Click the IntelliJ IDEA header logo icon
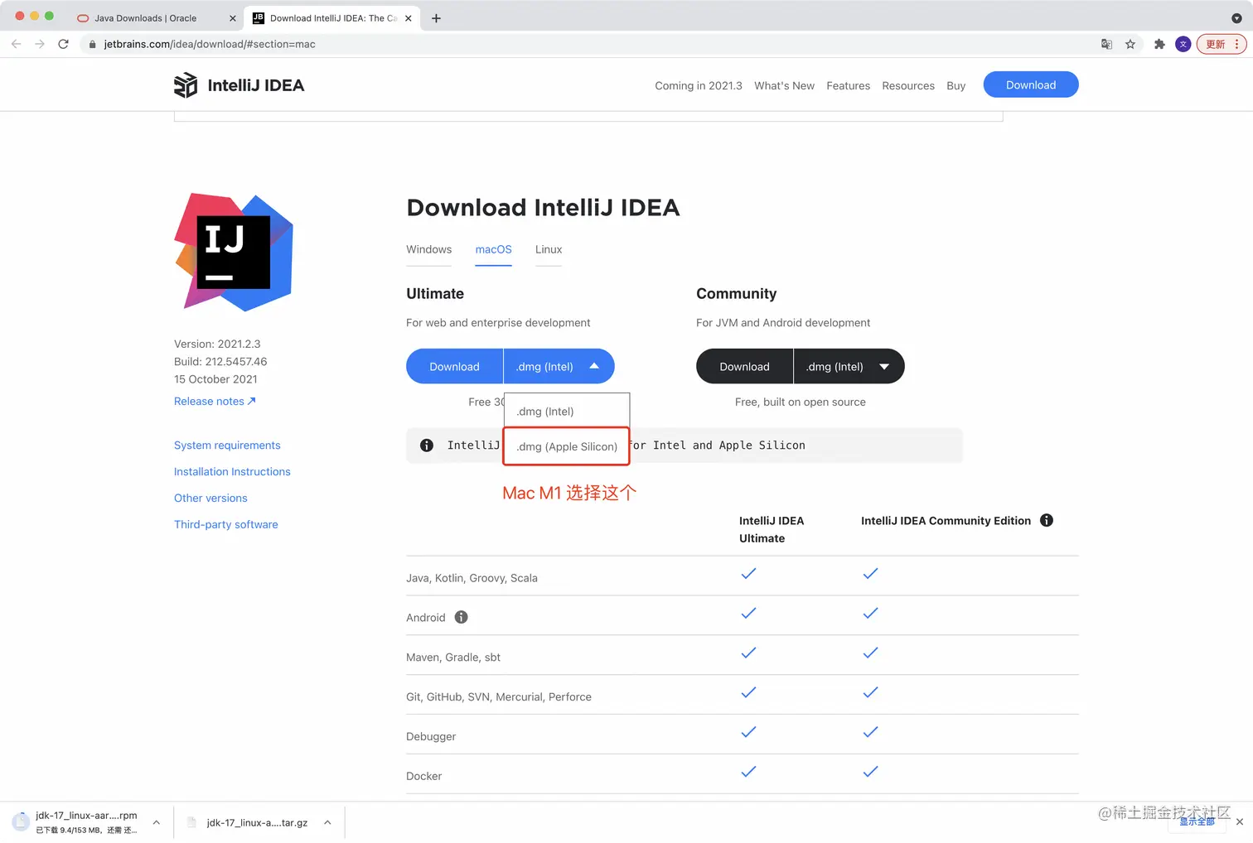The width and height of the screenshot is (1253, 843). [x=186, y=84]
